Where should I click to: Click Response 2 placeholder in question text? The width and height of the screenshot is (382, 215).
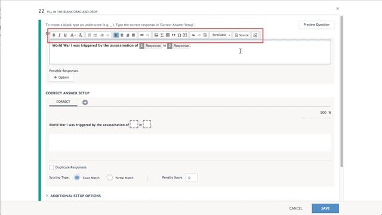click(x=178, y=45)
